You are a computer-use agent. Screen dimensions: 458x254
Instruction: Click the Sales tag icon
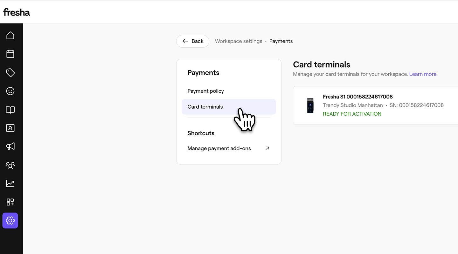tap(10, 72)
